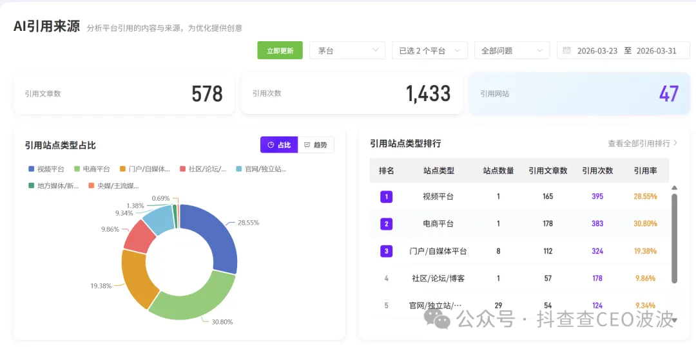Viewport: 696px width, 347px height.
Task: Click the 引用文章数 column header
Action: pyautogui.click(x=548, y=171)
